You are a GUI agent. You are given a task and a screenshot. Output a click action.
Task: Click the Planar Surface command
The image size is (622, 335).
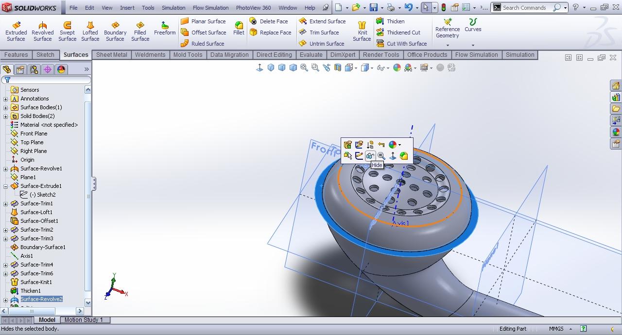pos(203,21)
